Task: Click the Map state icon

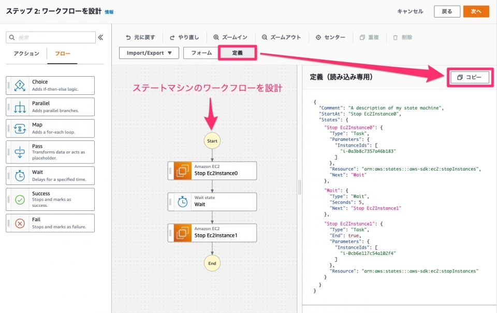Action: pos(20,129)
